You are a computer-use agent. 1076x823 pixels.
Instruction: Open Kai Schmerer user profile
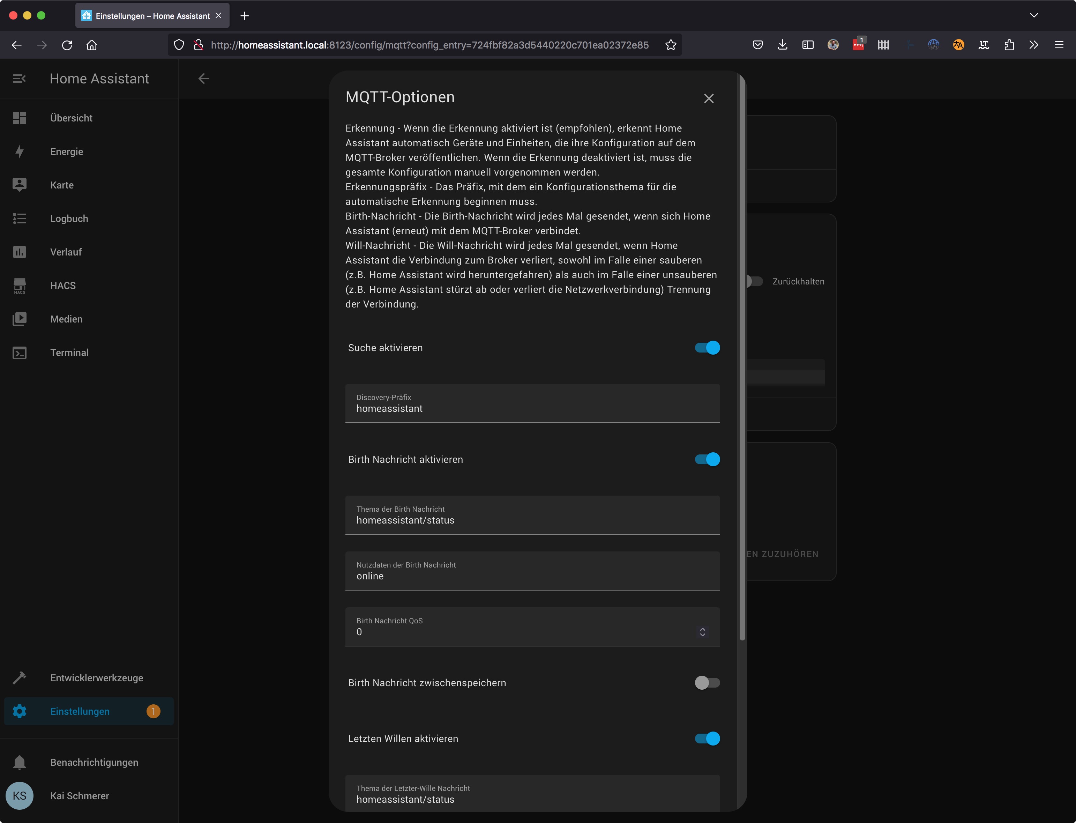click(79, 795)
